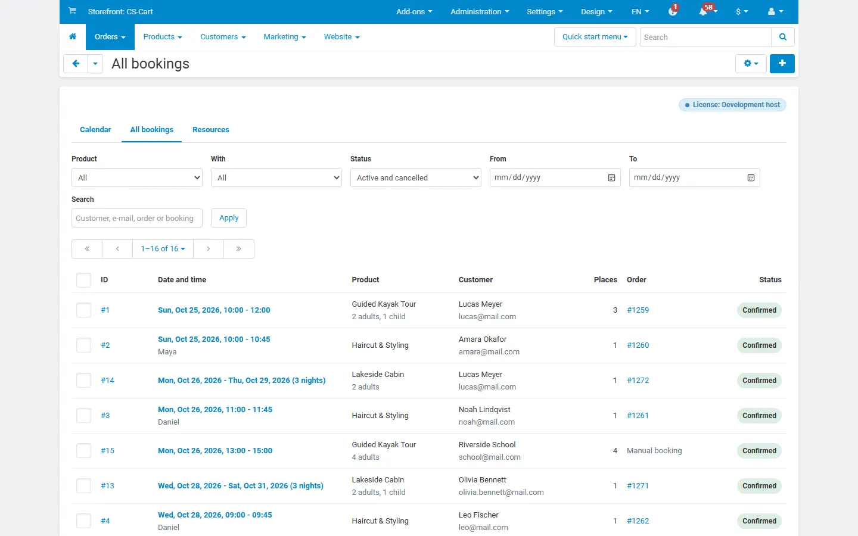The height and width of the screenshot is (536, 858).
Task: Expand the dropdown arrow beside the back button
Action: coord(95,64)
